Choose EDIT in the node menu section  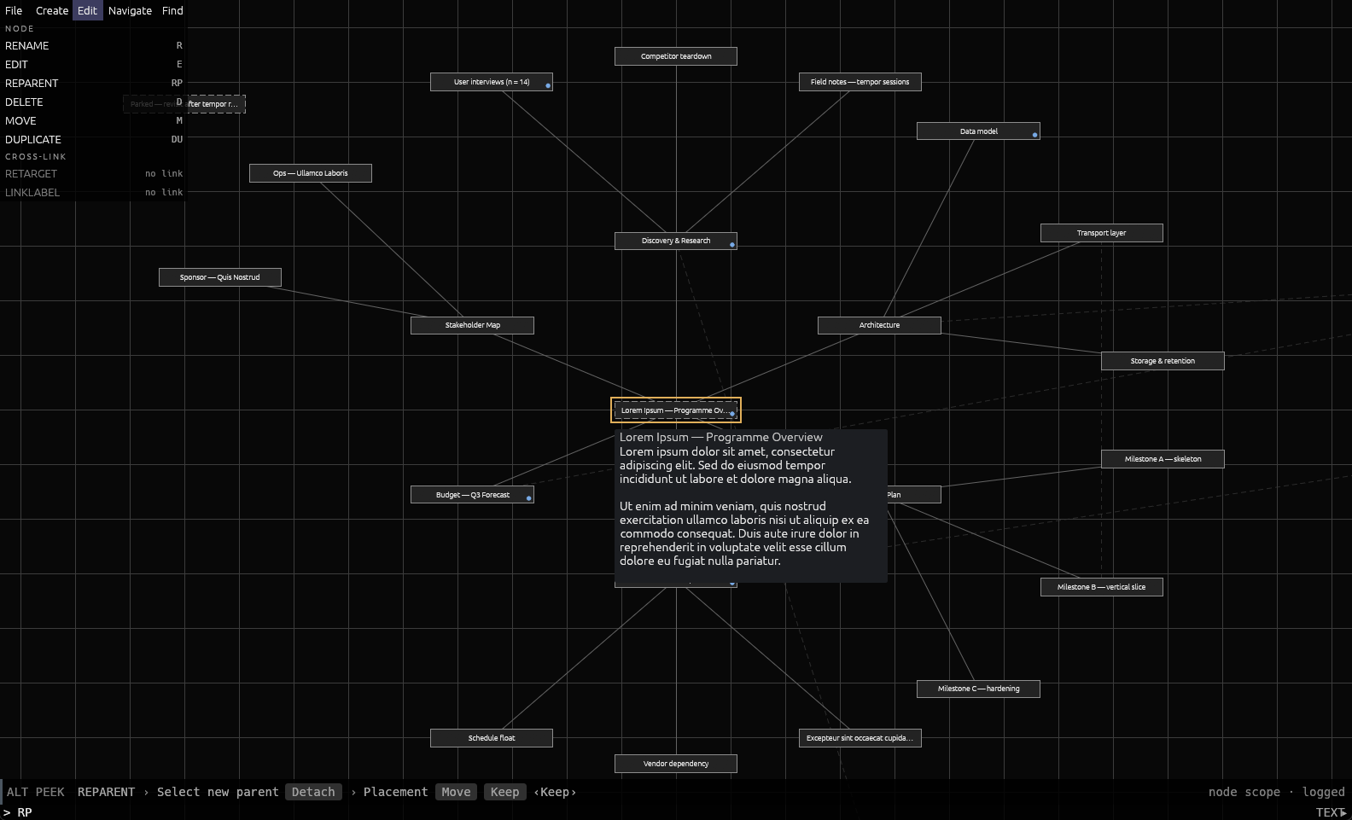point(93,64)
